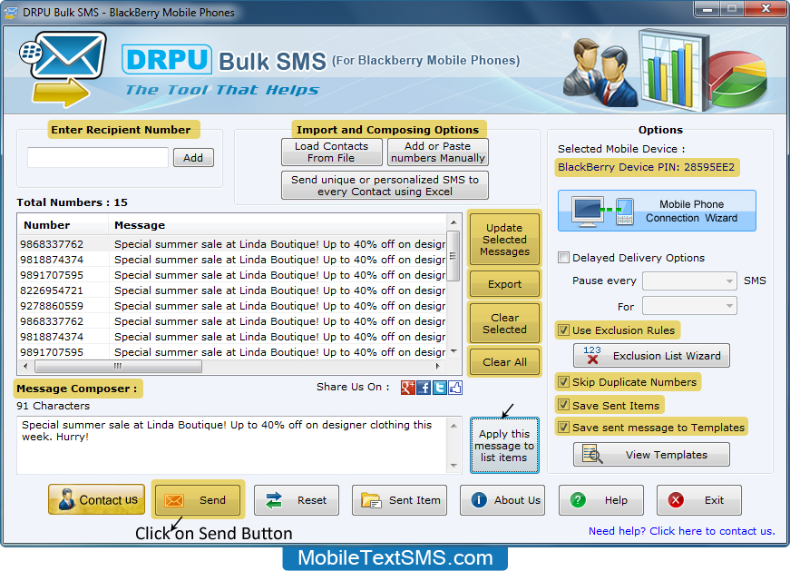This screenshot has width=790, height=571.
Task: Open the Mobile Phone Connection Wizard
Action: tap(657, 211)
